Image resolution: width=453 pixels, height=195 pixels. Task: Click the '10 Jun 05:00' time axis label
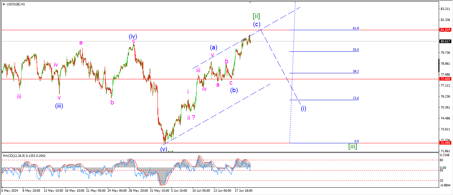[201, 191]
